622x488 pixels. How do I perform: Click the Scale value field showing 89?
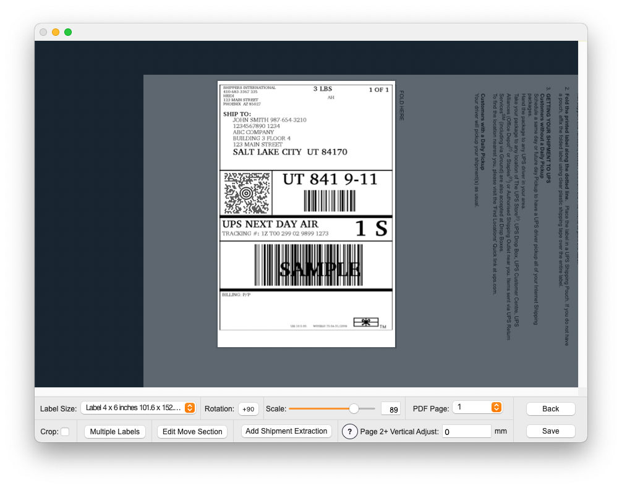390,409
